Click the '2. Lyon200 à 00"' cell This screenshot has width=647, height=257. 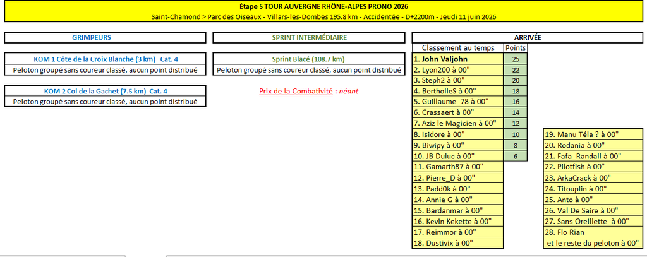click(x=458, y=69)
